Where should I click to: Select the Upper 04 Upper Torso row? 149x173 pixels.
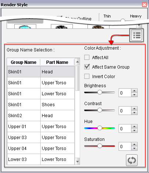pyautogui.click(x=41, y=149)
